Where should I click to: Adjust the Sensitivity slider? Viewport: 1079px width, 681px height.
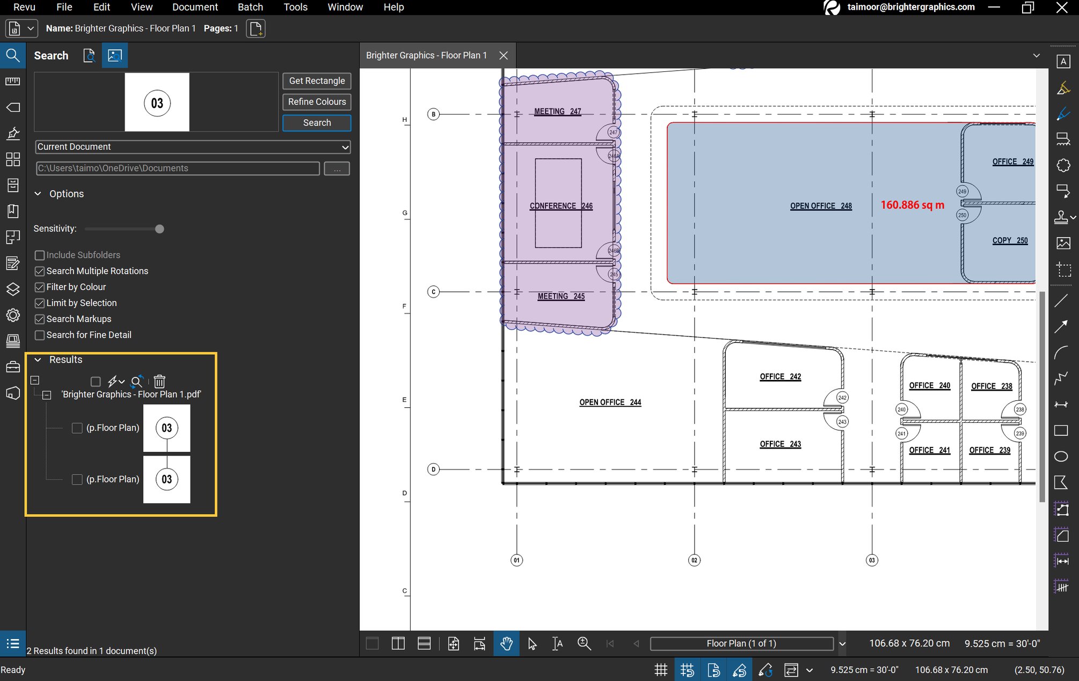tap(159, 229)
